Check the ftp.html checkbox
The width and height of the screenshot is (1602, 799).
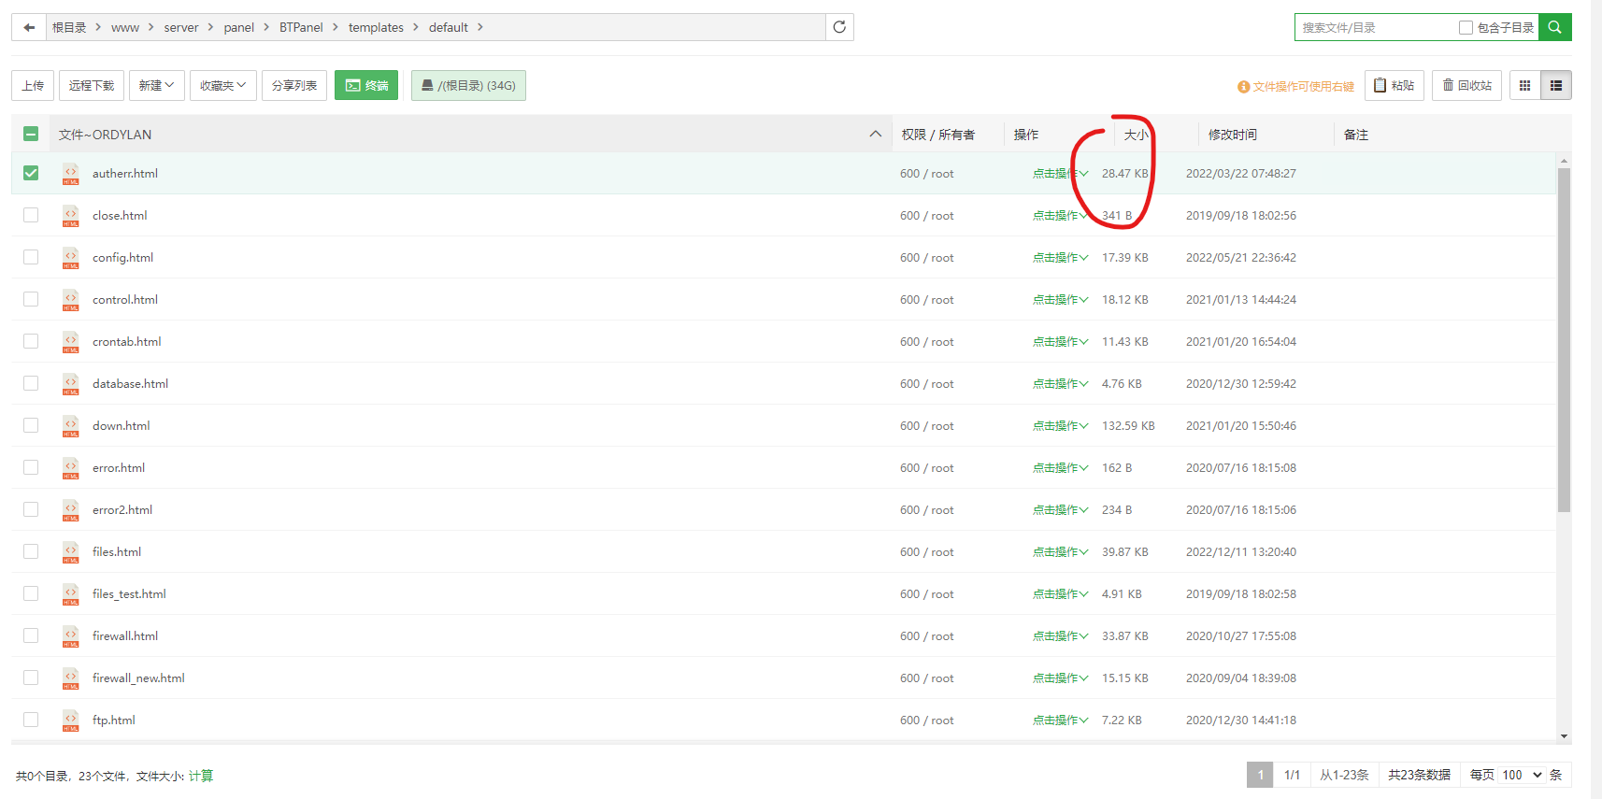pos(31,720)
